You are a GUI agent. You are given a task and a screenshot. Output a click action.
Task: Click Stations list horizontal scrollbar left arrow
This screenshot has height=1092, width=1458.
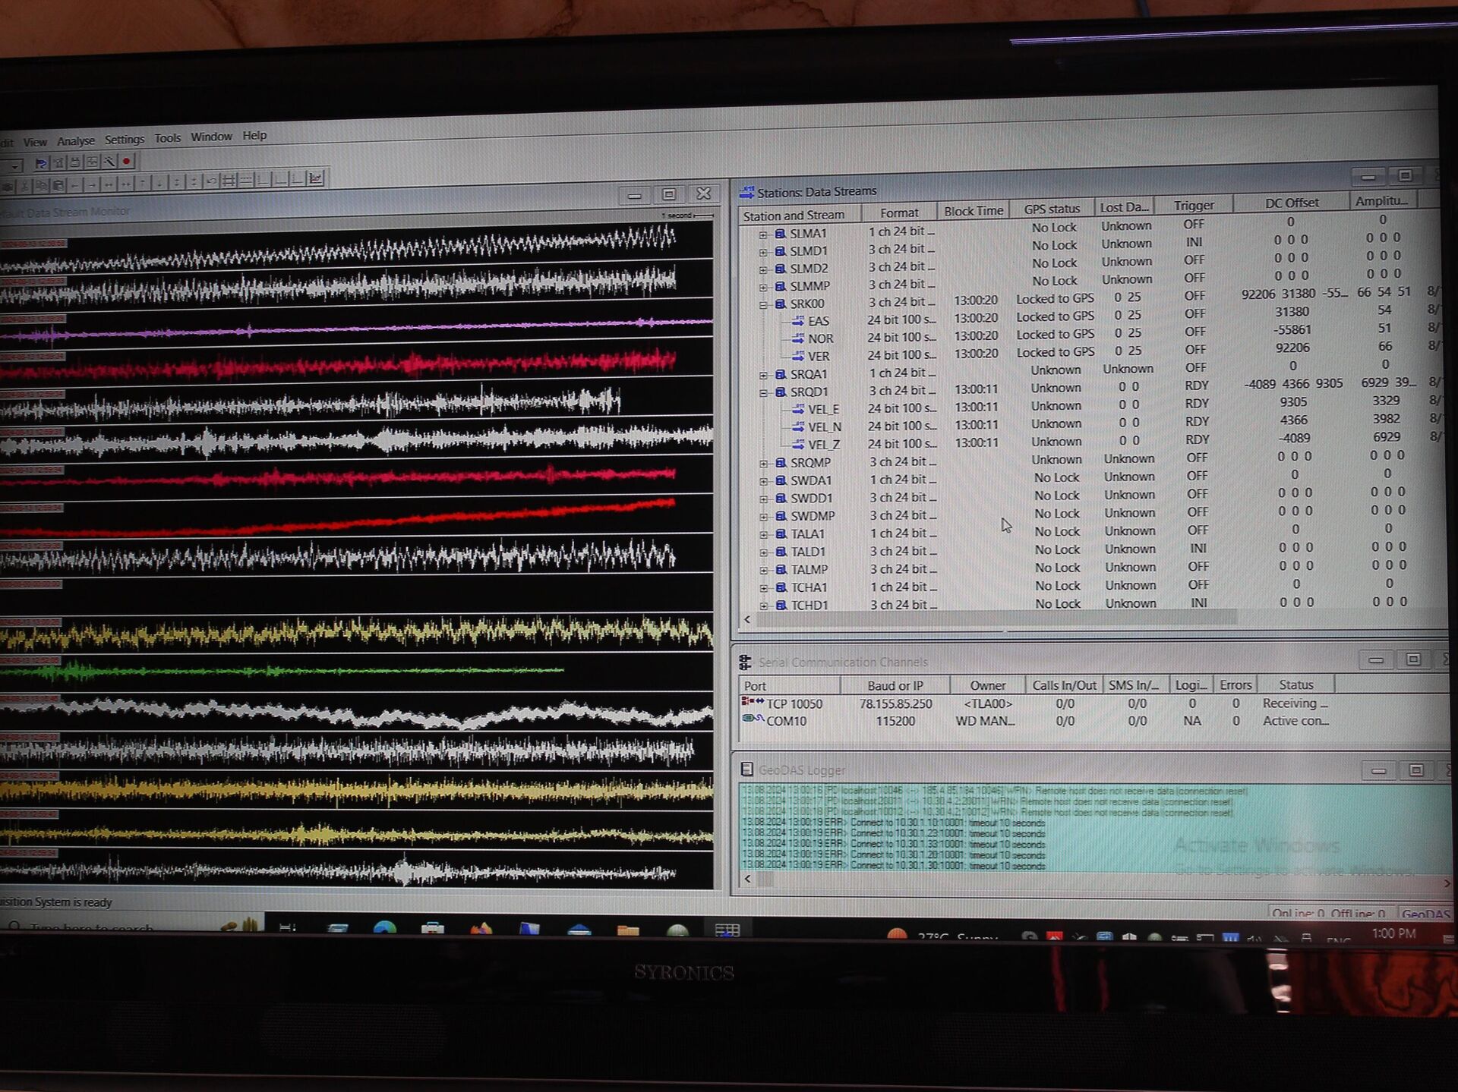(x=747, y=620)
